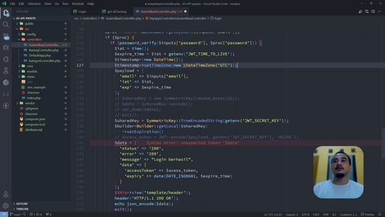Open the Edit menu
The image size is (385, 217).
[22, 4]
